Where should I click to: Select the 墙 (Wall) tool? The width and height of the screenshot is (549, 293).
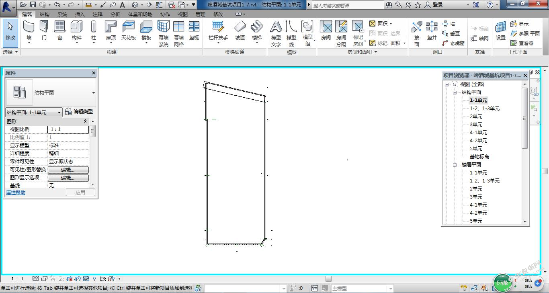point(29,31)
